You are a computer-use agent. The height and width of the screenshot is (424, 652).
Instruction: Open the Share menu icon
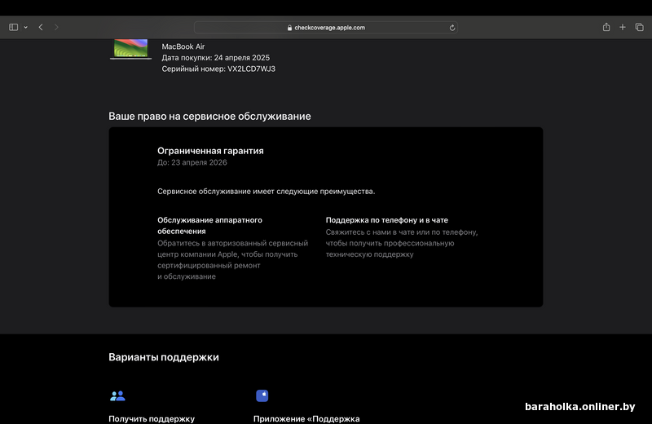point(606,27)
